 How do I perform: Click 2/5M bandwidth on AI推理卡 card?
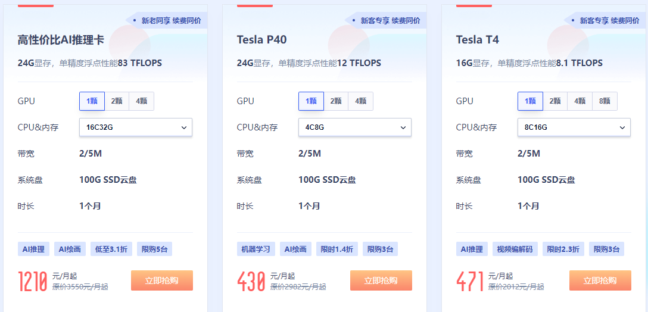click(x=91, y=154)
